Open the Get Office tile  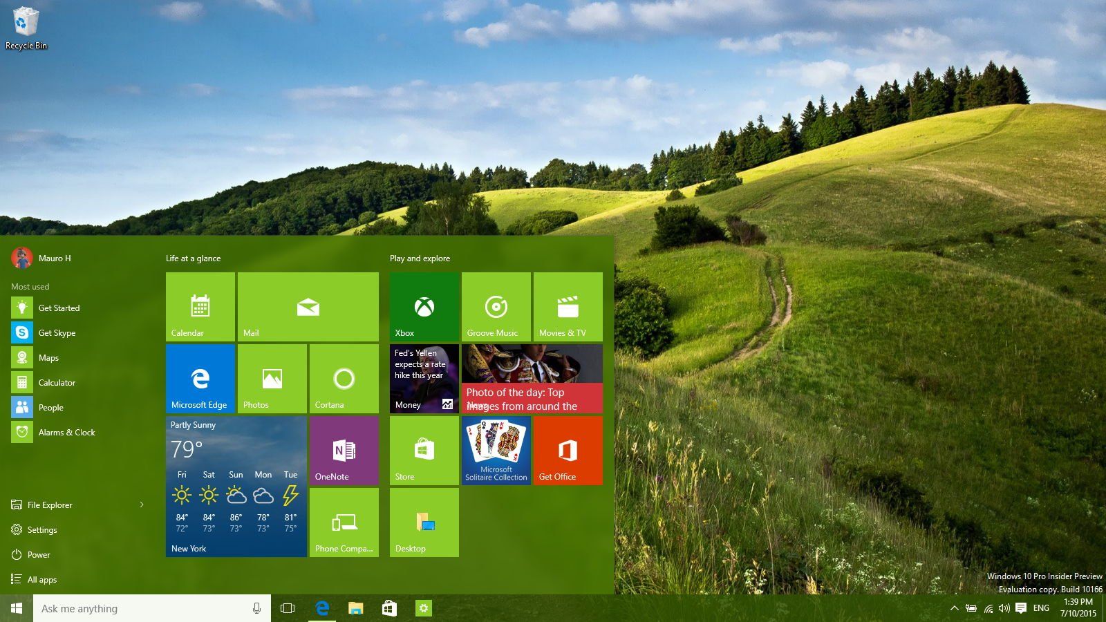pyautogui.click(x=568, y=451)
